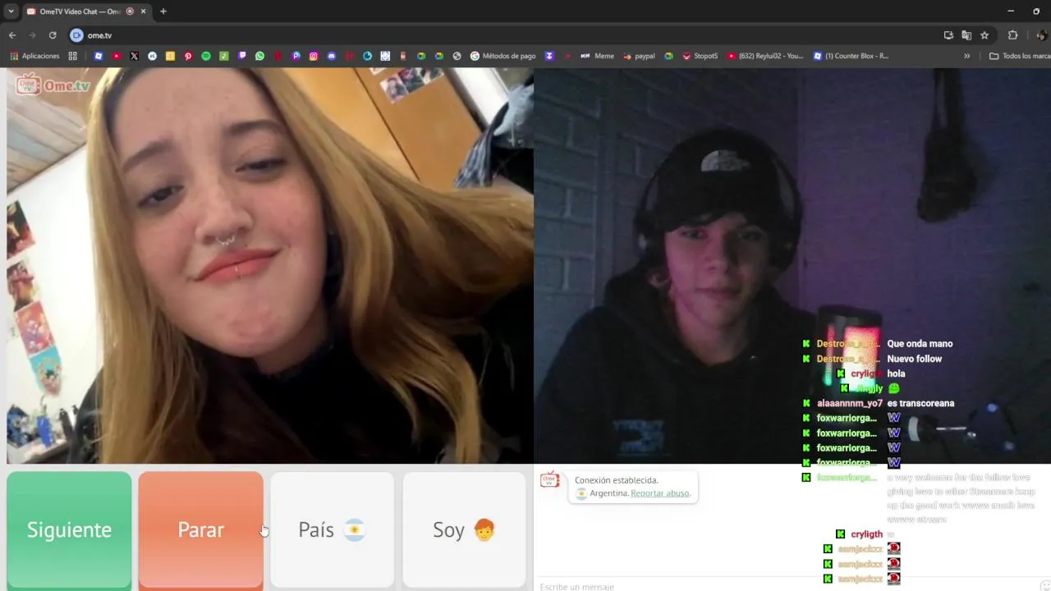
Task: Bookmark this page with the star icon
Action: [x=984, y=35]
